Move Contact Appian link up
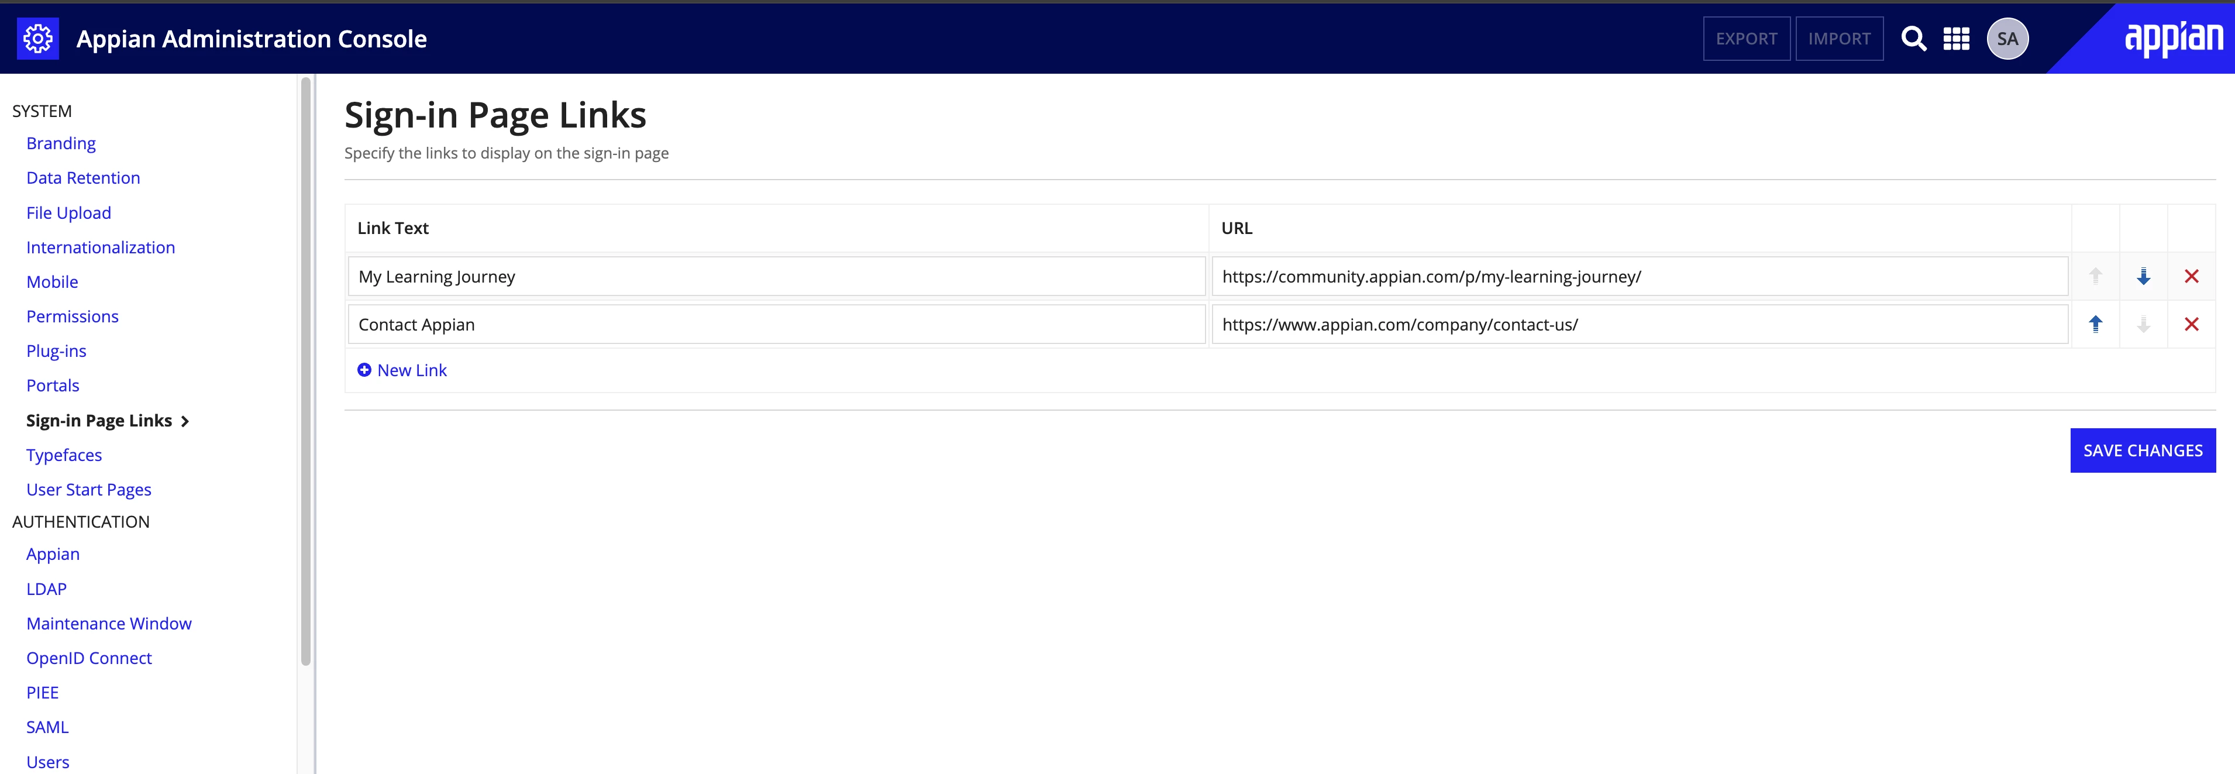 (x=2095, y=325)
